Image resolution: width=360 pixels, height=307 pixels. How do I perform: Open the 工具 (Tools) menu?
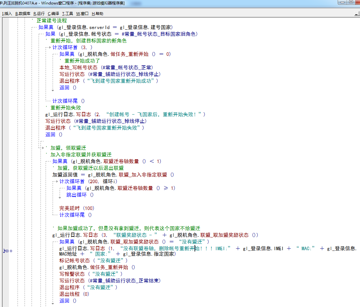tap(67, 14)
